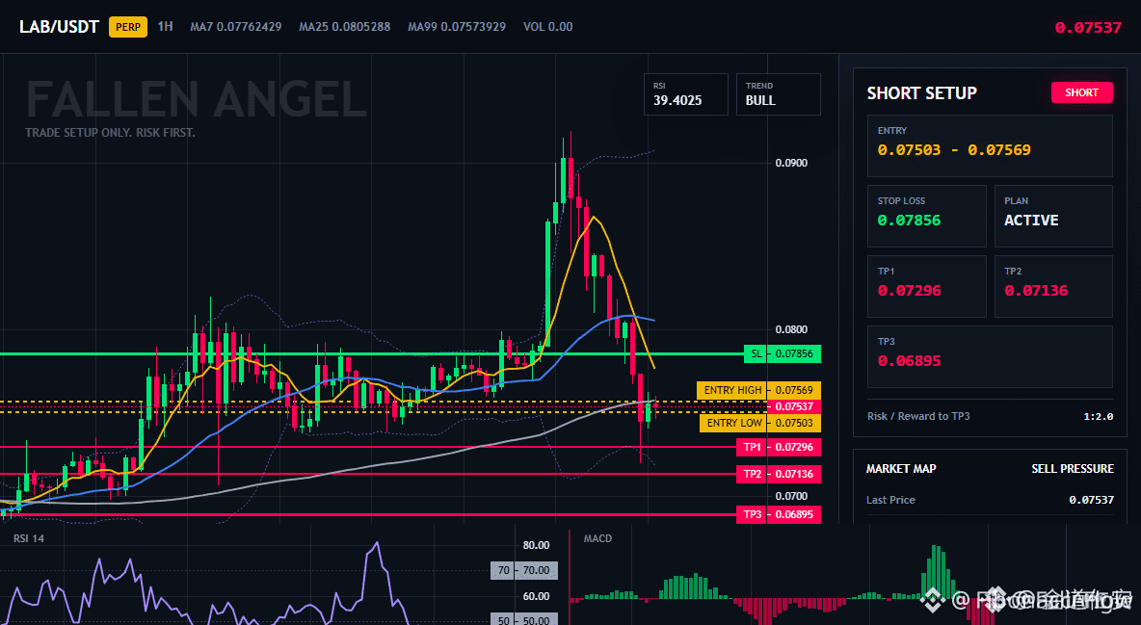Viewport: 1141px width, 625px height.
Task: Click the TP1 0.07296 card in side panel
Action: [926, 286]
